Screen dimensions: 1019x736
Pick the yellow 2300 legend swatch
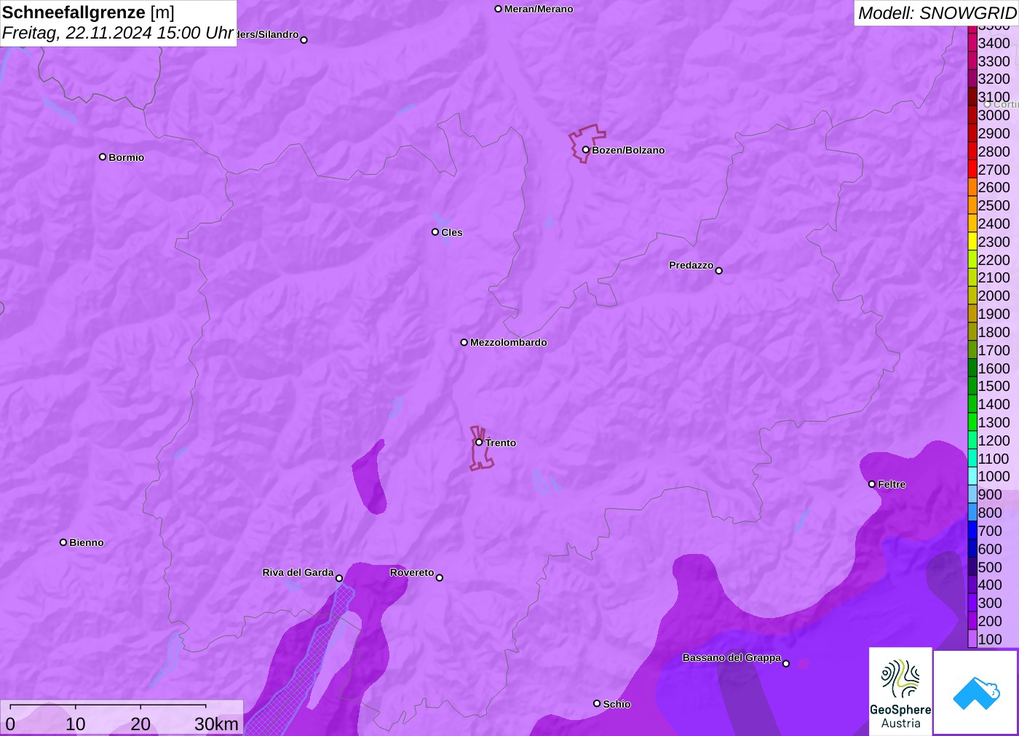(972, 242)
